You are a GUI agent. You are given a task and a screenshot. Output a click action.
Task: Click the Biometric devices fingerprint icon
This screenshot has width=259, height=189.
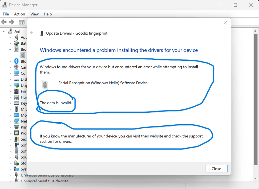click(16, 49)
